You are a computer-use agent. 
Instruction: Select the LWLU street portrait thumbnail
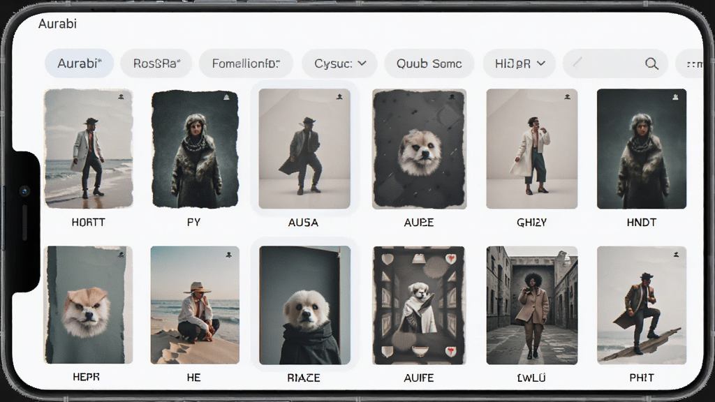pyautogui.click(x=531, y=306)
